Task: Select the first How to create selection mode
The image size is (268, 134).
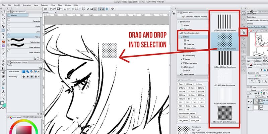Action: [23, 72]
